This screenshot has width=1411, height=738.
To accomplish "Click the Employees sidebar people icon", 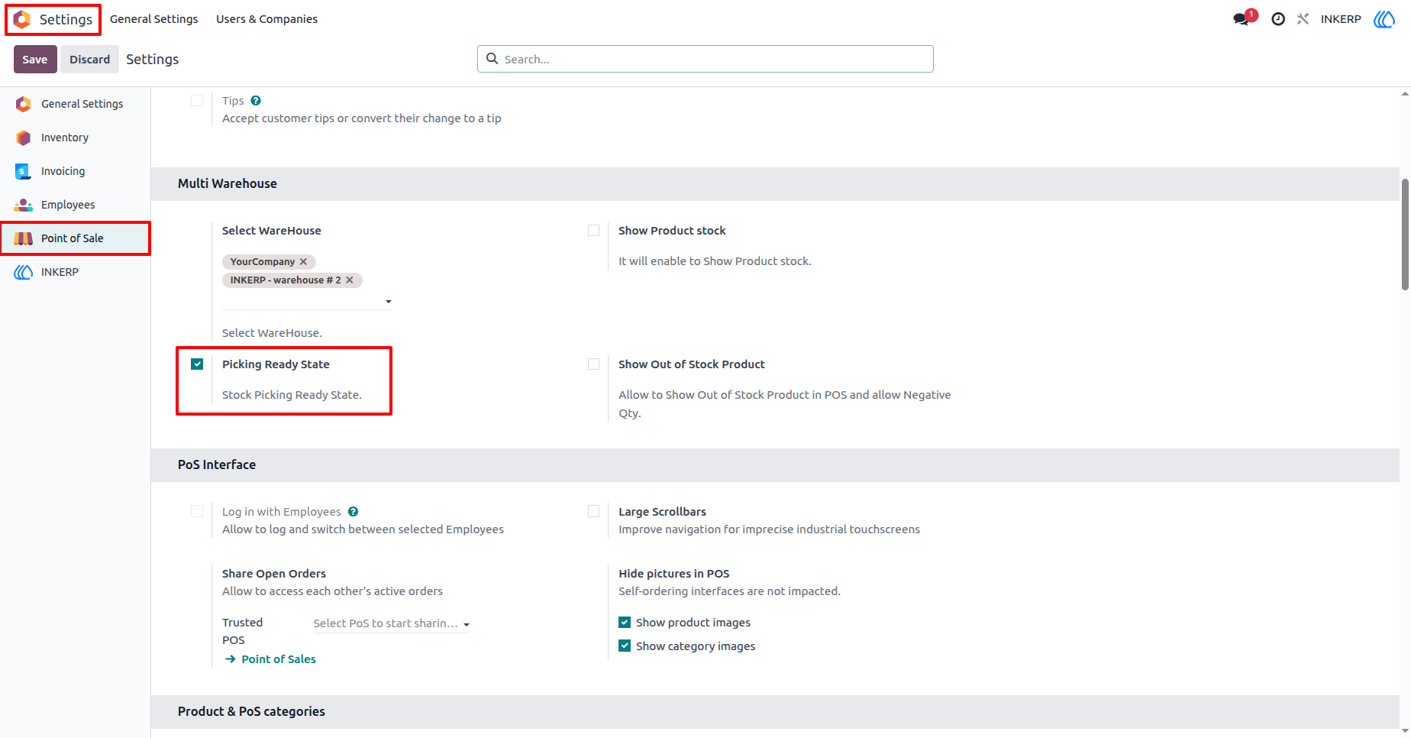I will pos(24,205).
